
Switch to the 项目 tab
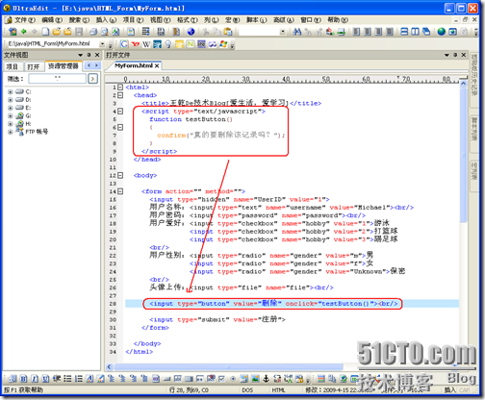13,66
